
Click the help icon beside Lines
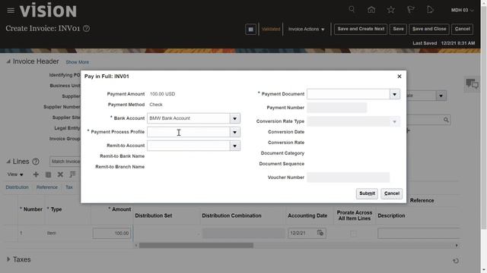pyautogui.click(x=36, y=162)
